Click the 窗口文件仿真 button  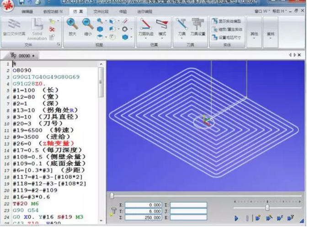(x=14, y=28)
